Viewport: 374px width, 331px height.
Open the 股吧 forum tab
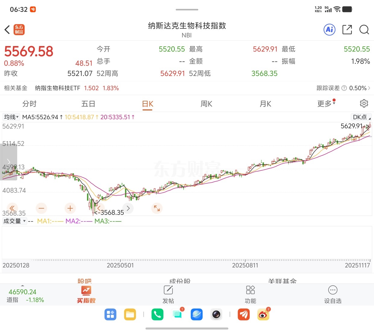pos(84,281)
